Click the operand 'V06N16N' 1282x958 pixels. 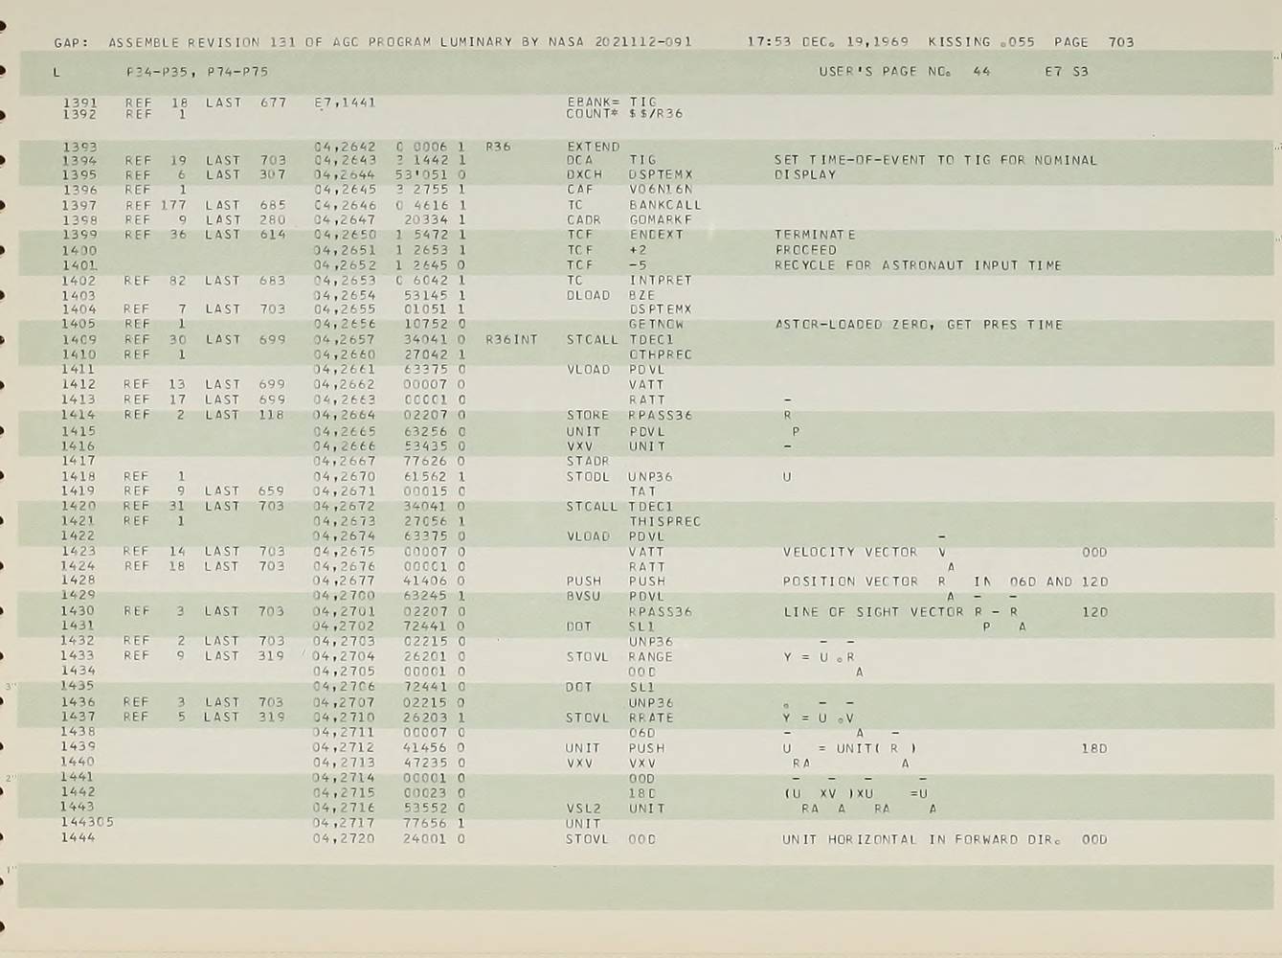click(x=661, y=190)
